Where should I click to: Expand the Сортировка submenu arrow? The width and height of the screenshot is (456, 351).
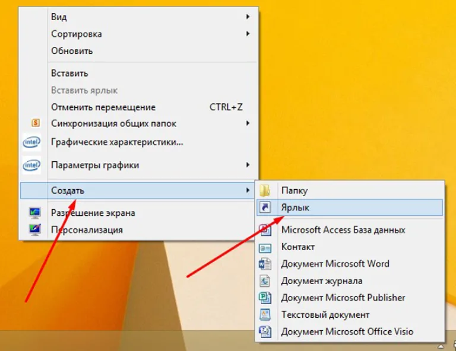[248, 34]
